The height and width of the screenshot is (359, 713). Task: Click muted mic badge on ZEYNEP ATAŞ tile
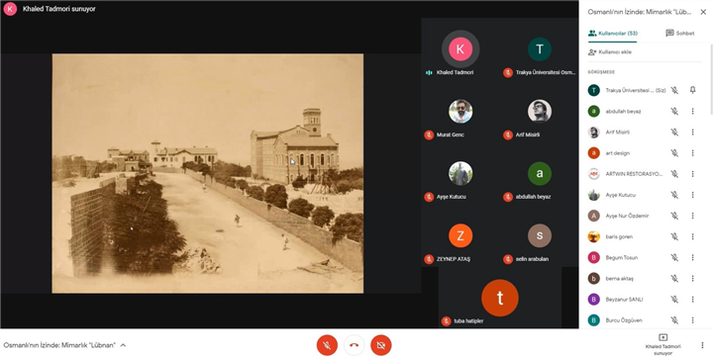[x=429, y=259]
